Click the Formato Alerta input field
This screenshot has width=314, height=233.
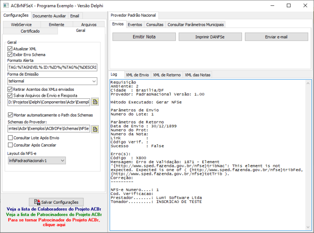point(52,67)
